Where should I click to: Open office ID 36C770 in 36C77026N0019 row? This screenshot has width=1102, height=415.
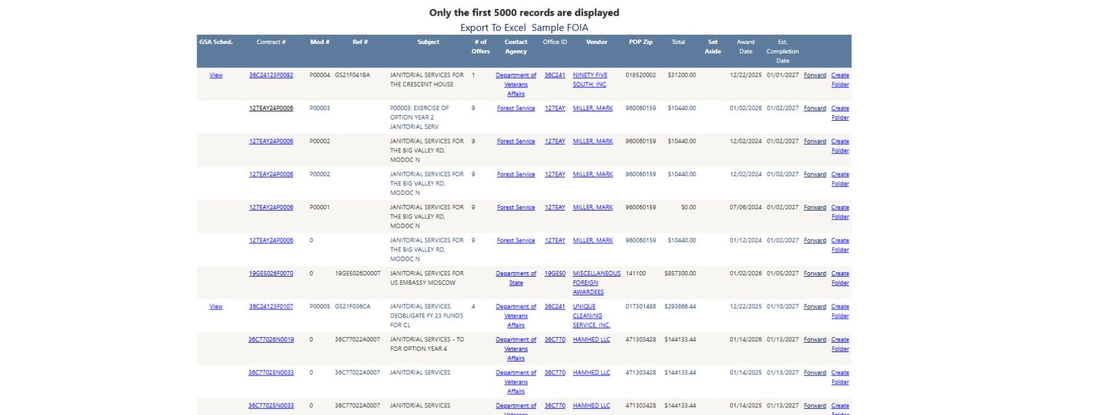pyautogui.click(x=555, y=340)
